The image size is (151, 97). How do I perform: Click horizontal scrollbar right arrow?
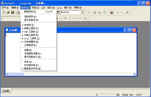coord(135,74)
